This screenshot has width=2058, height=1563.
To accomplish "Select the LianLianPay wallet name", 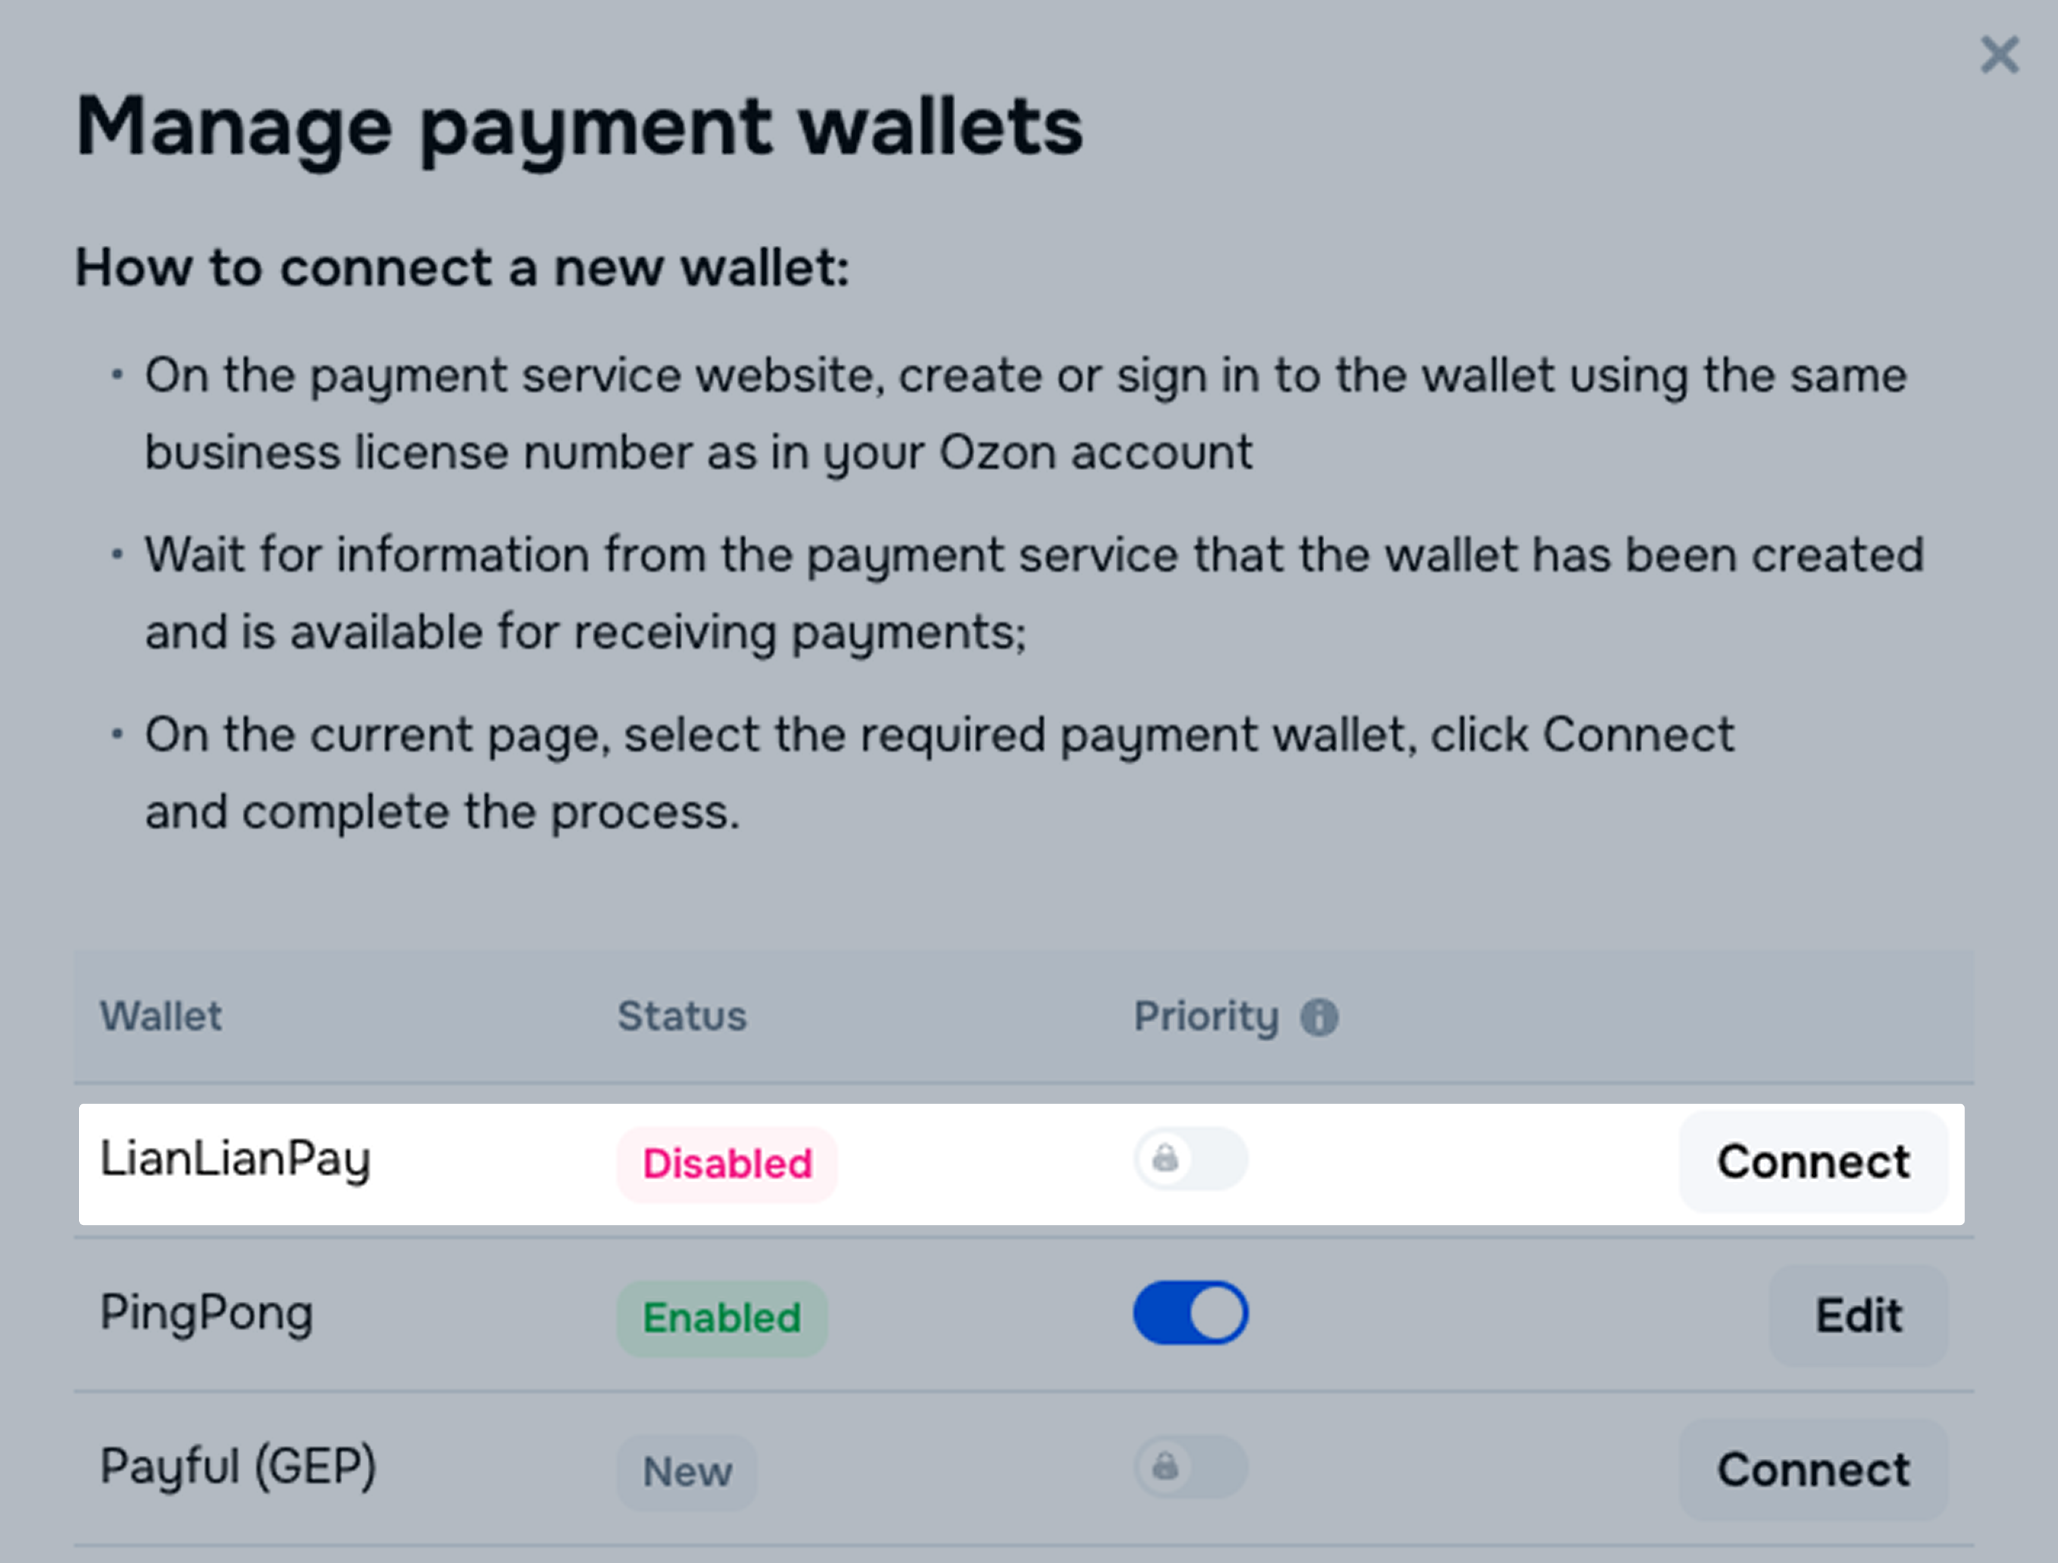I will click(234, 1159).
